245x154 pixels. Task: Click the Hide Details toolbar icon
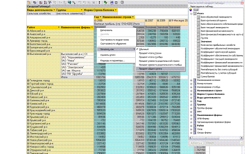[89, 3]
